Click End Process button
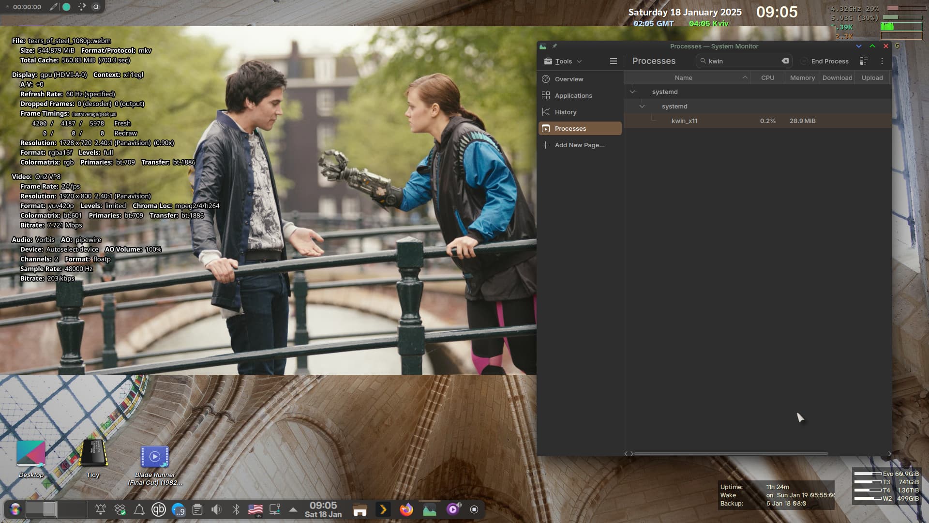929x523 pixels. pos(824,61)
